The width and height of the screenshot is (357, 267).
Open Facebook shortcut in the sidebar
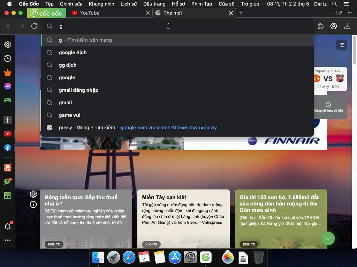(8, 148)
